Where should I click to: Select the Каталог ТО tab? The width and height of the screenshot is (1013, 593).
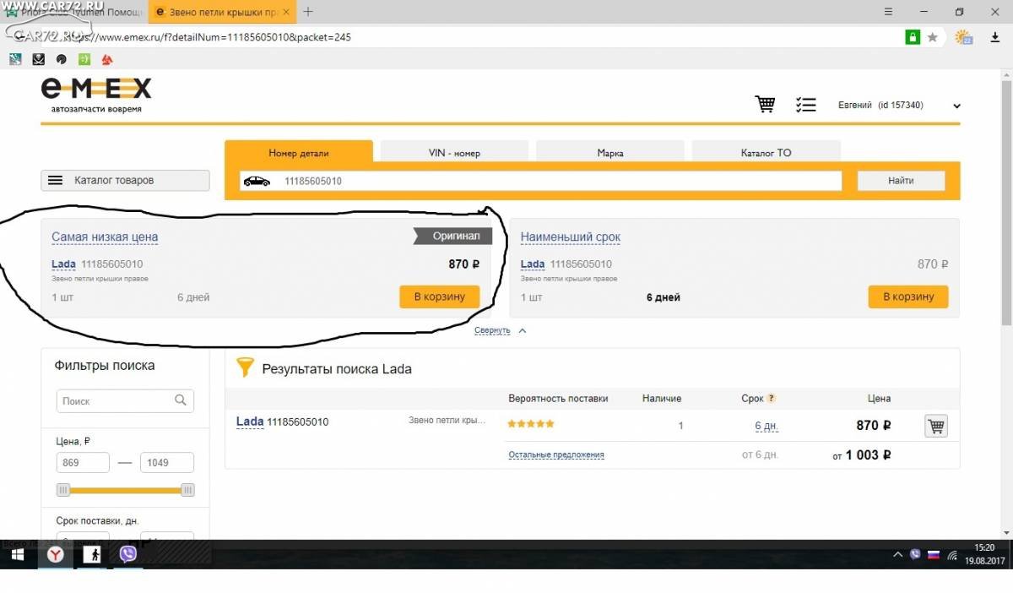[766, 153]
